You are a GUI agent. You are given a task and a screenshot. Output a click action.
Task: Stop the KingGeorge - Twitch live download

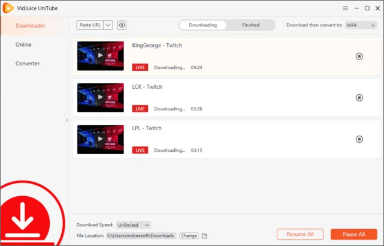[x=359, y=56]
